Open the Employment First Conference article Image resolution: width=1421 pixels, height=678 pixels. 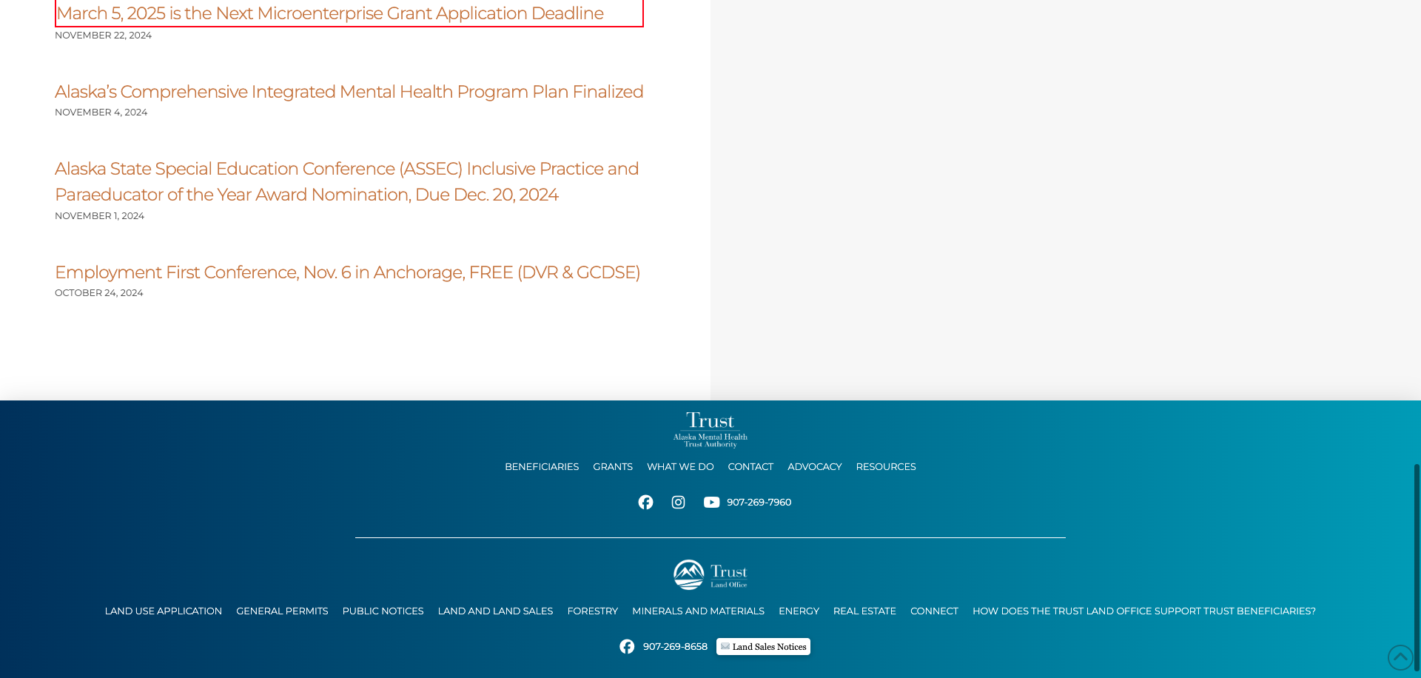tap(347, 272)
